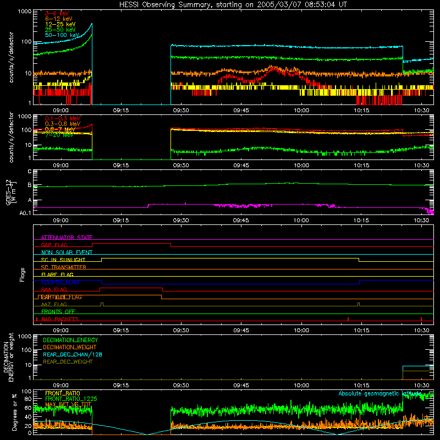The width and height of the screenshot is (440, 440).
Task: Click the Absolute geomagnetic latitude label
Action: pos(380,393)
